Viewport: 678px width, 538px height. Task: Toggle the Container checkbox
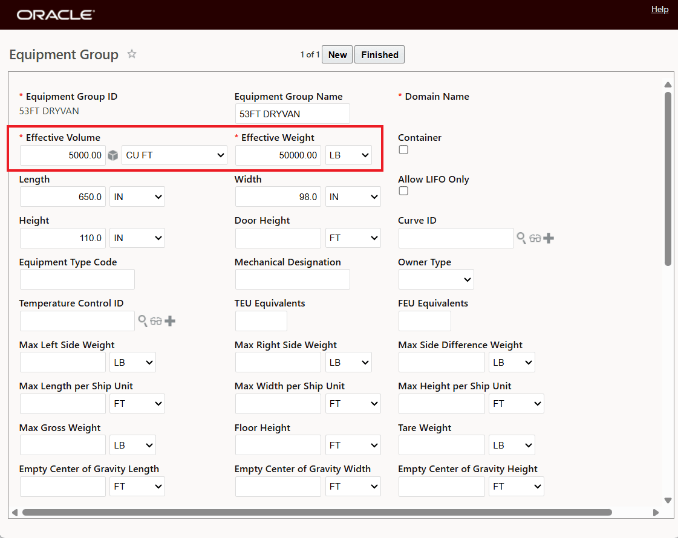coord(403,149)
